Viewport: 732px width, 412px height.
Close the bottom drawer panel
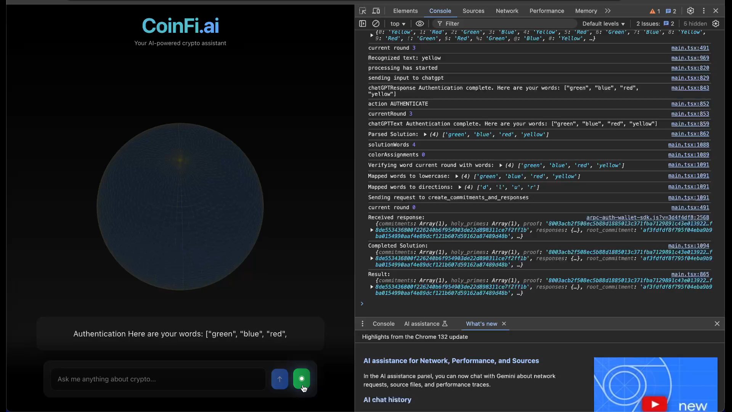click(717, 323)
